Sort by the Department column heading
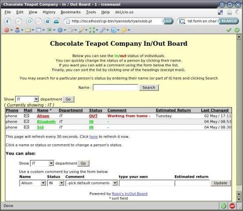This screenshot has height=211, width=243. pyautogui.click(x=71, y=110)
